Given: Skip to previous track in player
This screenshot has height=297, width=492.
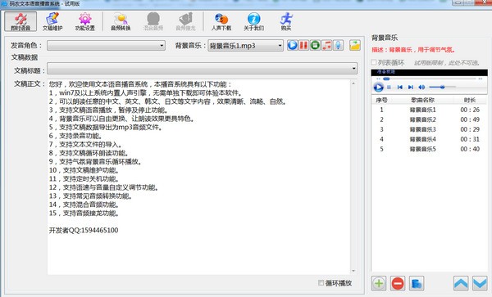Looking at the screenshot, I should point(400,88).
